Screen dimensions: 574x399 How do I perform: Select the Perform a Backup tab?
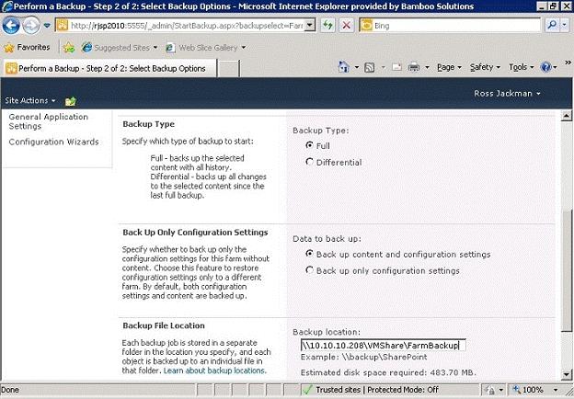click(x=109, y=68)
